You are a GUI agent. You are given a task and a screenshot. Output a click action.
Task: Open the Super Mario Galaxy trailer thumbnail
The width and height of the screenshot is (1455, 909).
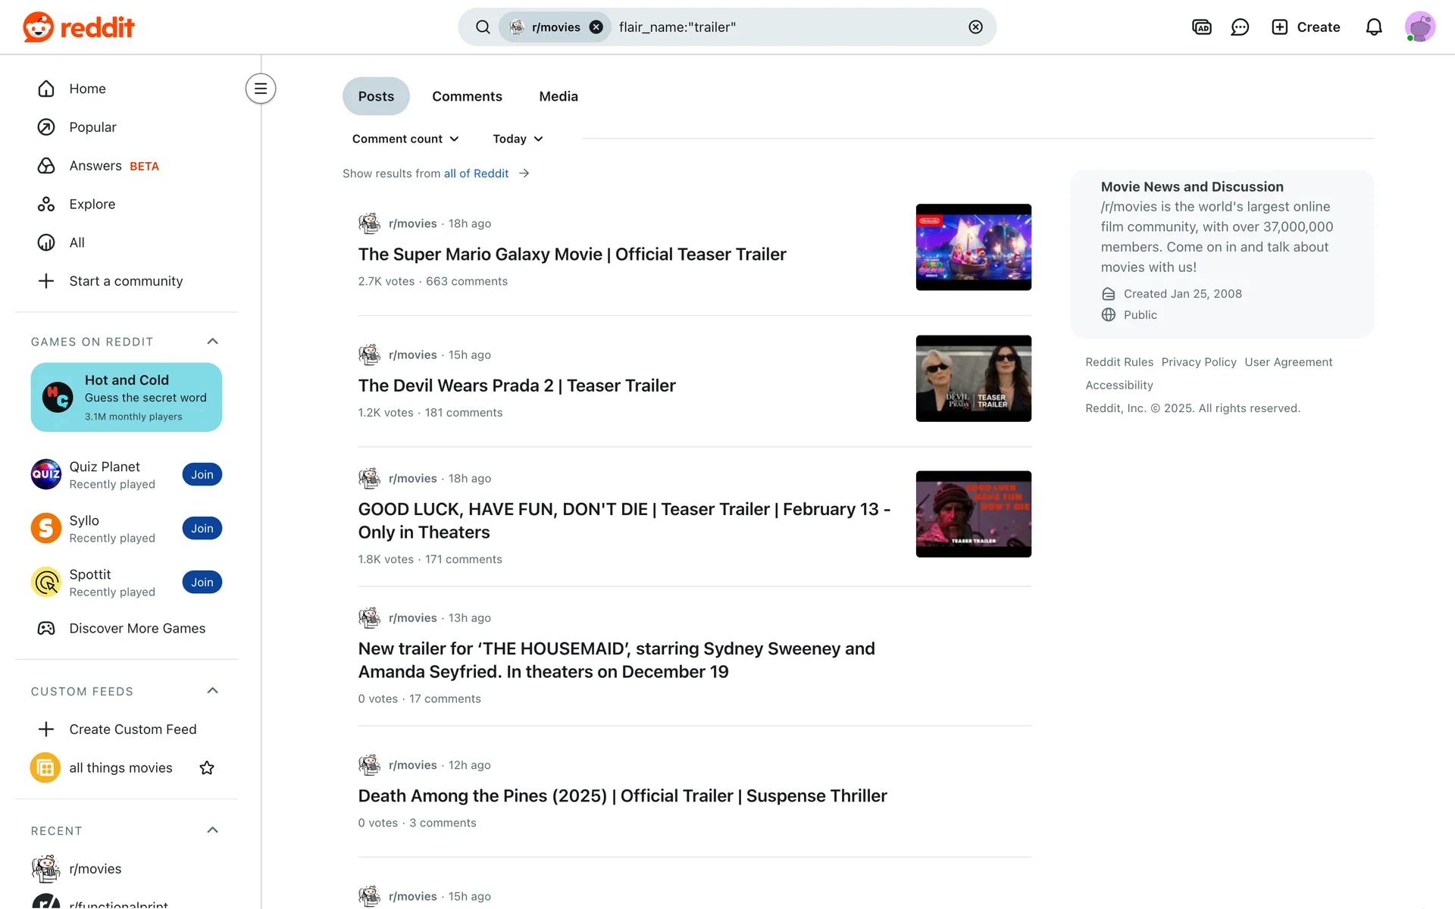point(973,247)
